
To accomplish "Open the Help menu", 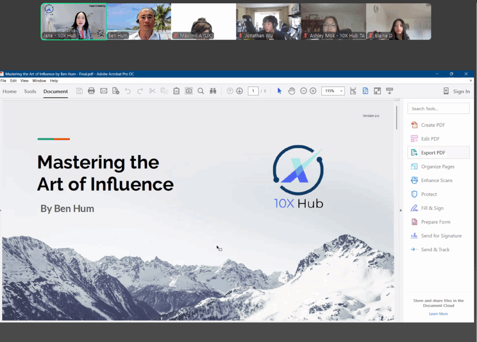I will [x=54, y=81].
